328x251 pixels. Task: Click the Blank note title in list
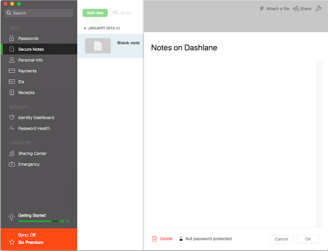pyautogui.click(x=128, y=43)
